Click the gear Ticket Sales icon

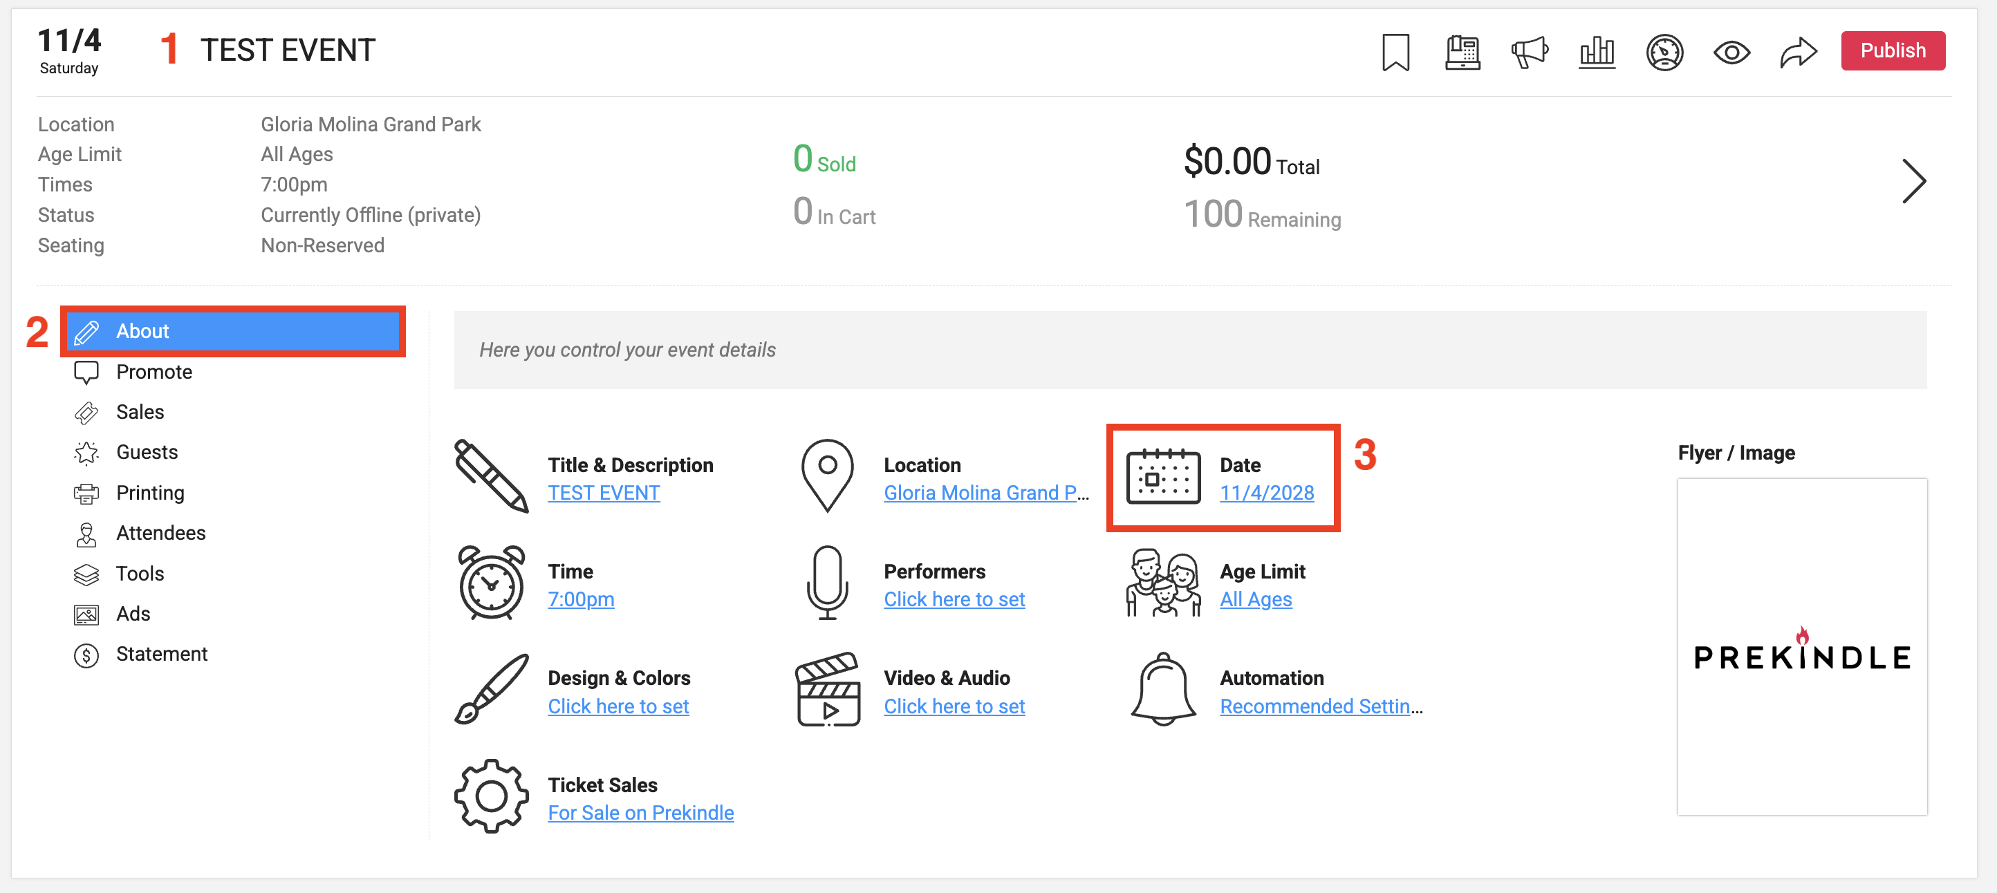492,796
